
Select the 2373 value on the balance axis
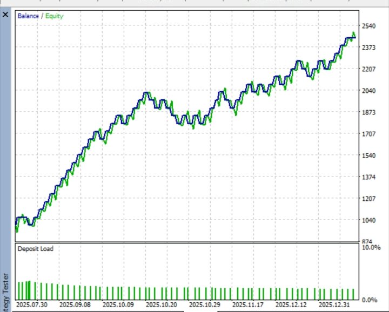pos(368,48)
